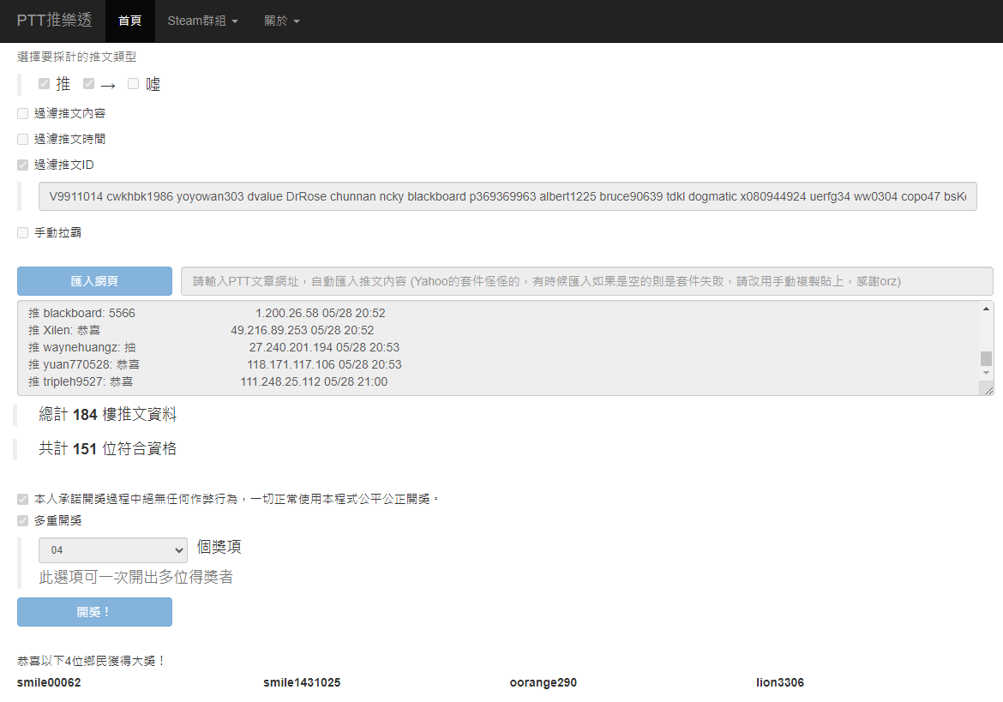Click the filtered ID list input field

508,196
